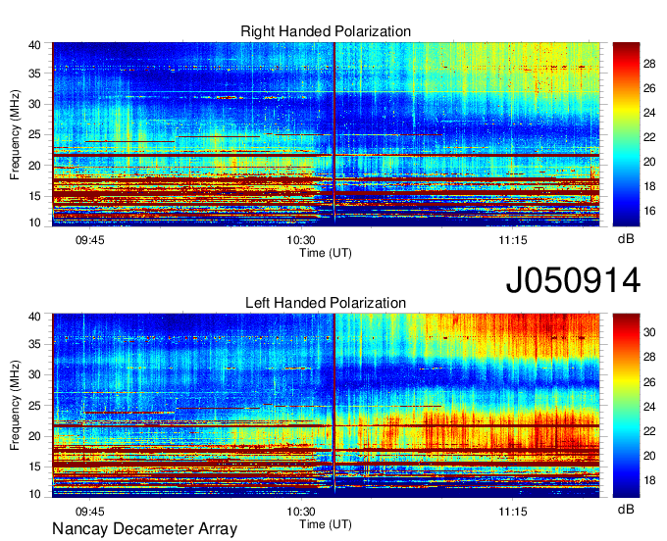Viewport: 667px width, 541px height.
Task: Click "Frequency (MHz)" axis label of Right Handed plot
Action: [15, 134]
